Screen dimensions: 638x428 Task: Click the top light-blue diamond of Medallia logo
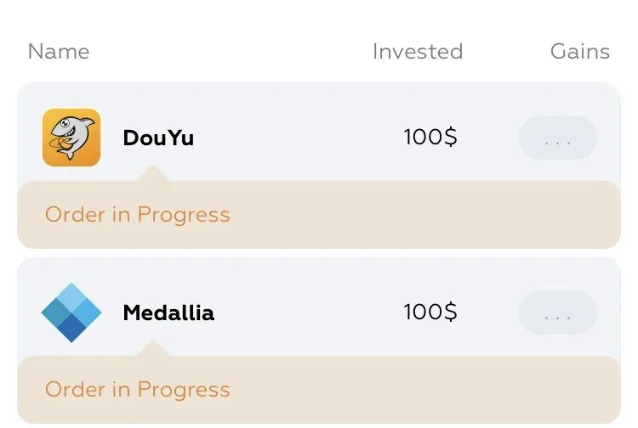71,296
